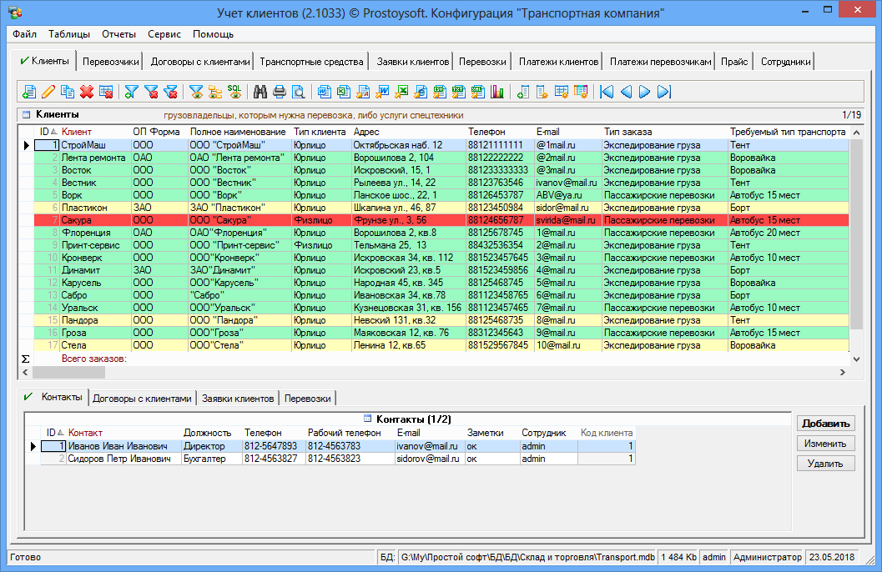Open the Сервис menu
This screenshot has width=882, height=572.
[164, 34]
